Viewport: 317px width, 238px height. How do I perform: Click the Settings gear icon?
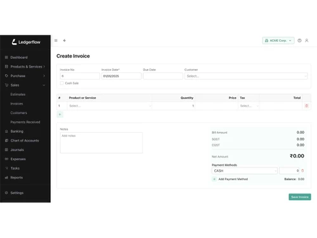[x=6, y=193]
